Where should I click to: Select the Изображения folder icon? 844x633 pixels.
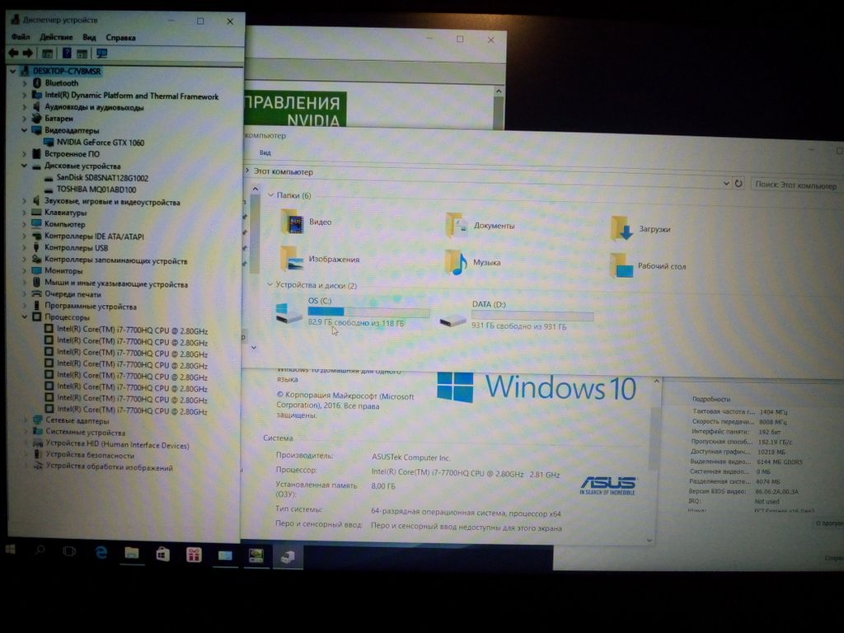(x=293, y=258)
